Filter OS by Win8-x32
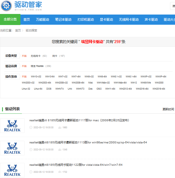The width and height of the screenshot is (175, 178). tap(89, 76)
